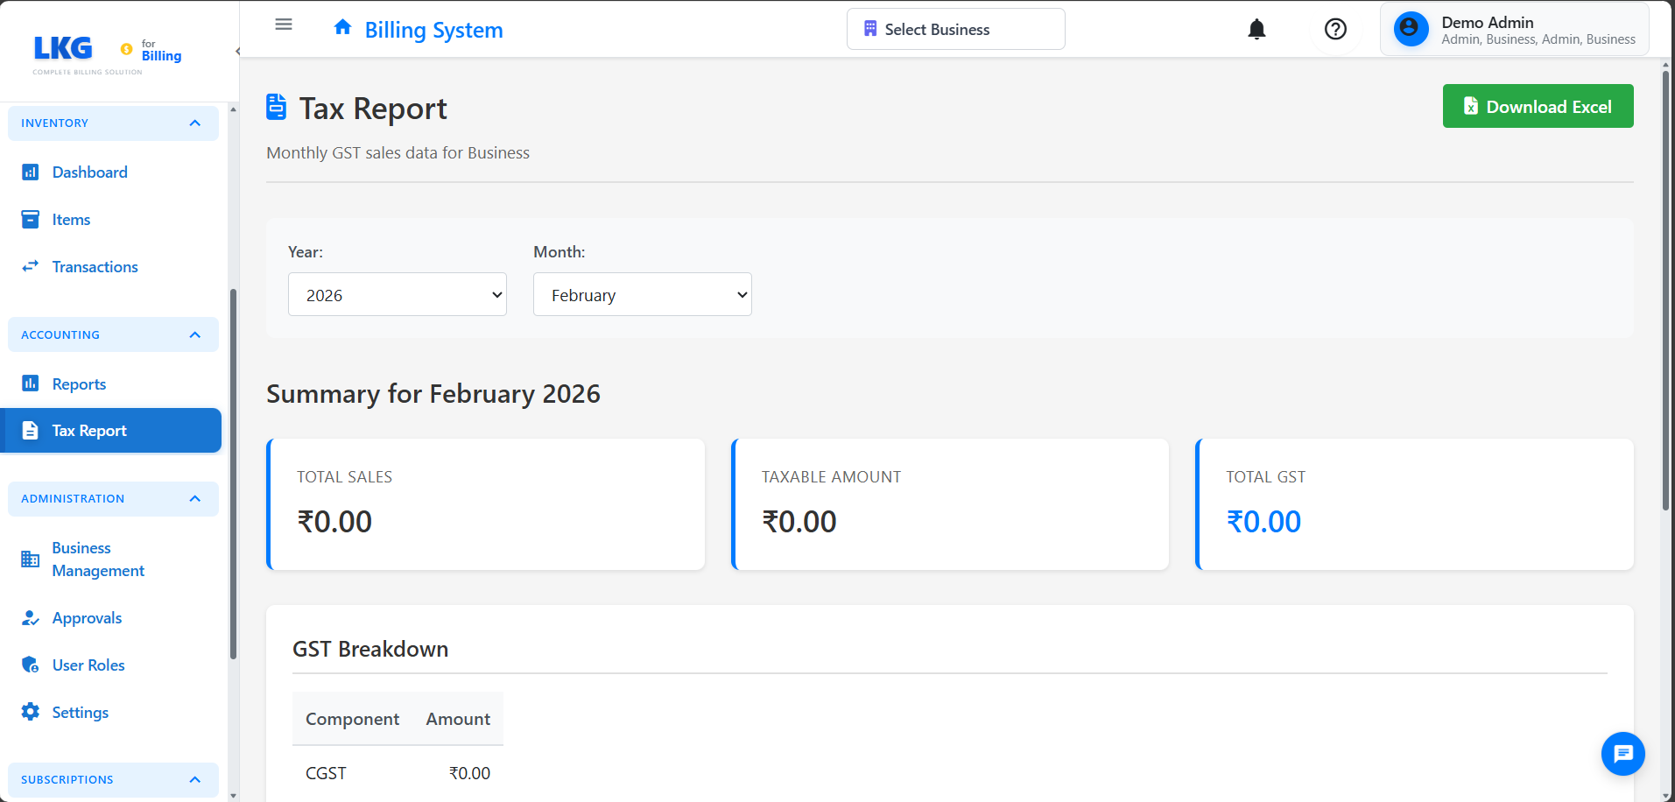Click the main page vertical scrollbar
Screen dimensions: 1675x802
1665,289
